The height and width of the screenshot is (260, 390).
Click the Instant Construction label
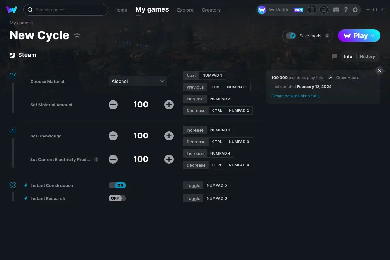coord(52,185)
